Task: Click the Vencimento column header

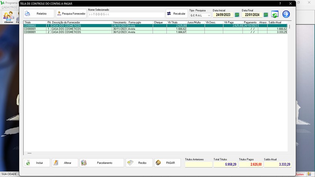Action: (x=120, y=22)
